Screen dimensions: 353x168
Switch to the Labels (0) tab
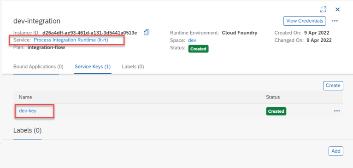pos(133,67)
